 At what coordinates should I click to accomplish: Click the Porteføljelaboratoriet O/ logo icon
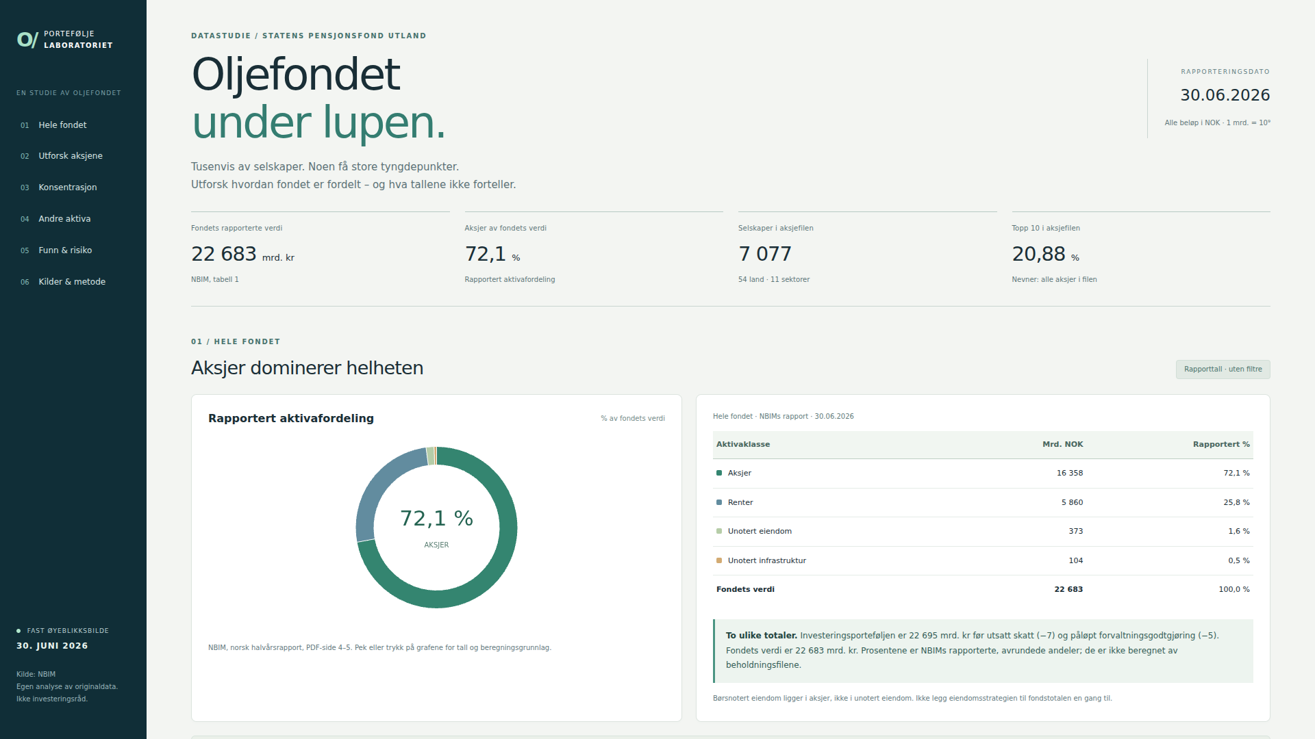tap(27, 40)
